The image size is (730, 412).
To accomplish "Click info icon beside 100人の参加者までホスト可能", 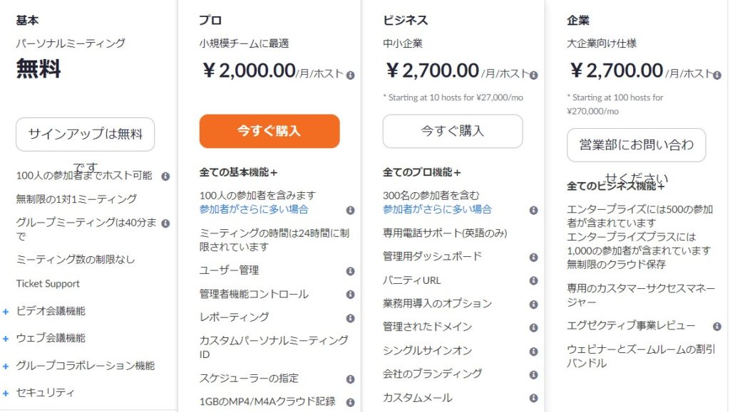I will click(165, 176).
